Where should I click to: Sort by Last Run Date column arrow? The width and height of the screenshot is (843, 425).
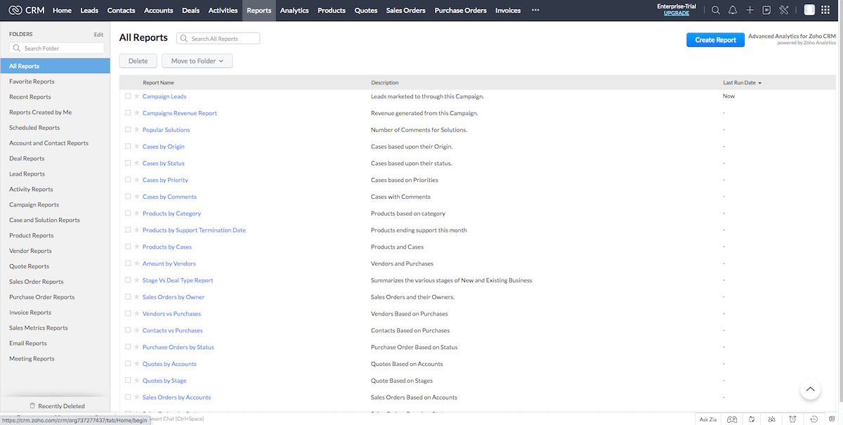759,83
